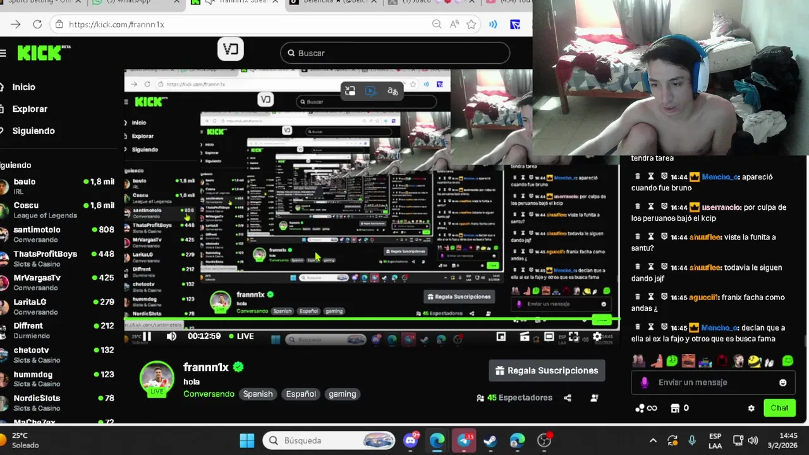
Task: Open baulo channel in following list
Action: (x=58, y=186)
